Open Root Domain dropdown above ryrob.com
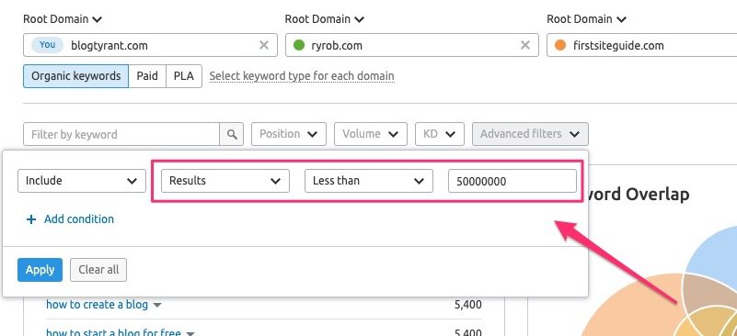Screen dimensions: 737x336 pyautogui.click(x=324, y=19)
